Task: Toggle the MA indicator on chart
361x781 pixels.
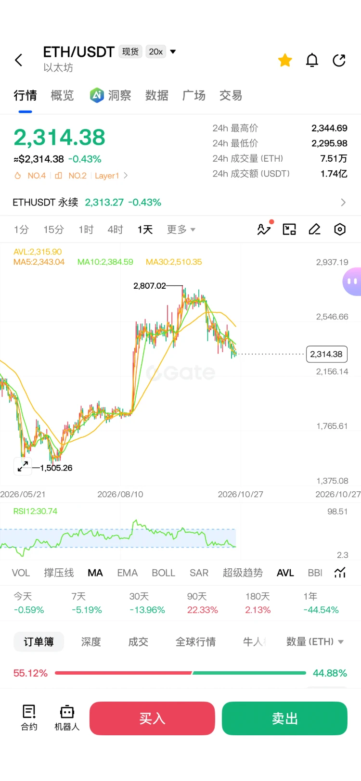Action: [x=95, y=573]
